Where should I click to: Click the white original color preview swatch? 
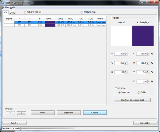(x=121, y=36)
